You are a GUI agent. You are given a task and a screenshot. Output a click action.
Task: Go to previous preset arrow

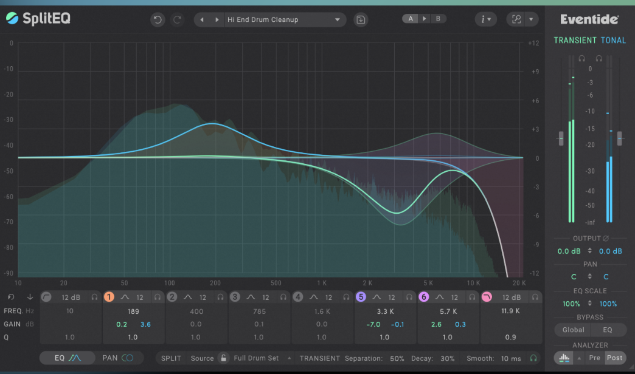202,19
